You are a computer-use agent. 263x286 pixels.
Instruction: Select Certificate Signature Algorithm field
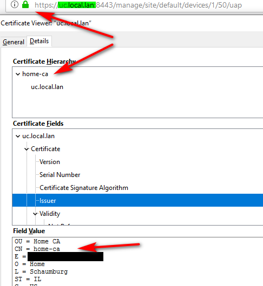tap(84, 188)
